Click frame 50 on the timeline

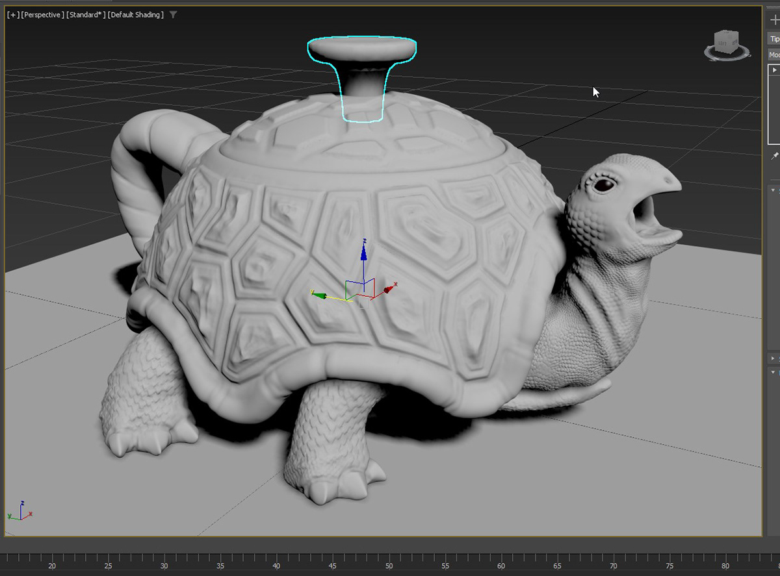tap(389, 566)
